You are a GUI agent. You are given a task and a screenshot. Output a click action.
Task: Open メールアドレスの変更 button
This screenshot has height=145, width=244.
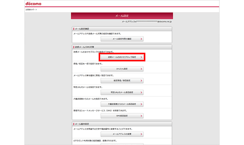[x=122, y=134]
